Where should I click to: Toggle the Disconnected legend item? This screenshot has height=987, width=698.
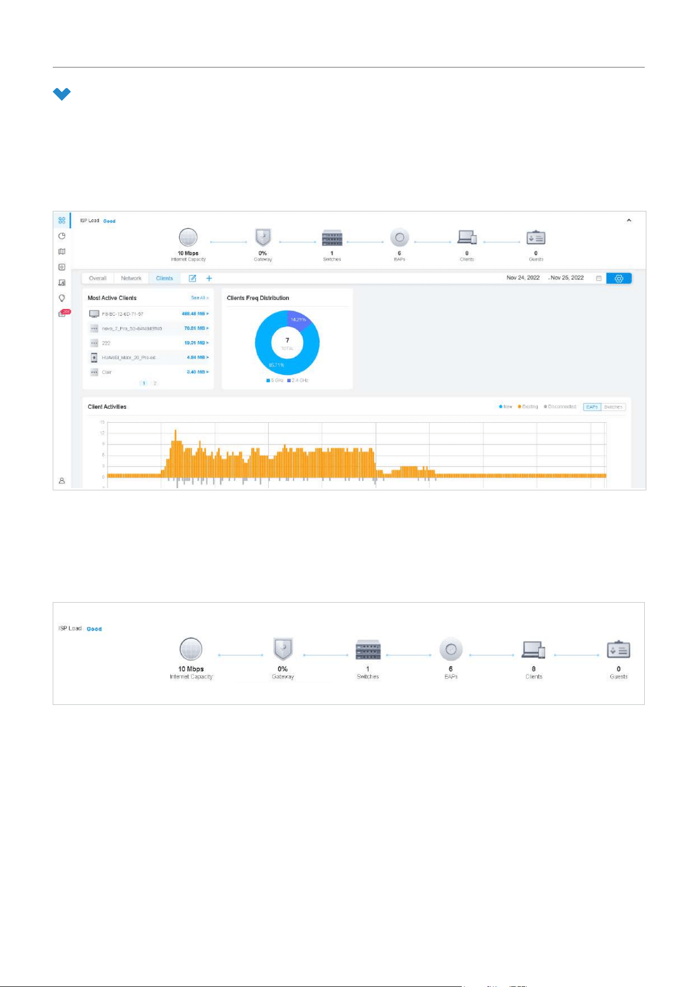pos(560,407)
